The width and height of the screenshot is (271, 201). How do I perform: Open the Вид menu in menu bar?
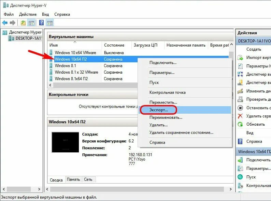pyautogui.click(x=45, y=14)
